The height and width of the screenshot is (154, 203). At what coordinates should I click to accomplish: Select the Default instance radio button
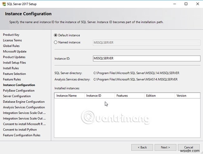pyautogui.click(x=56, y=35)
